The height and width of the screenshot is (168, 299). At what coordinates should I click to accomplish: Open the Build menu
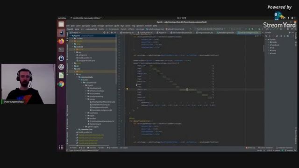[117, 26]
